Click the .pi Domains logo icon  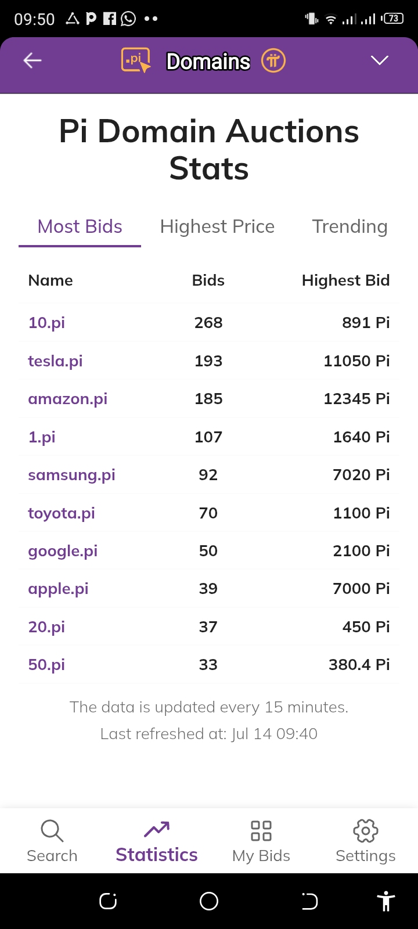pos(136,60)
